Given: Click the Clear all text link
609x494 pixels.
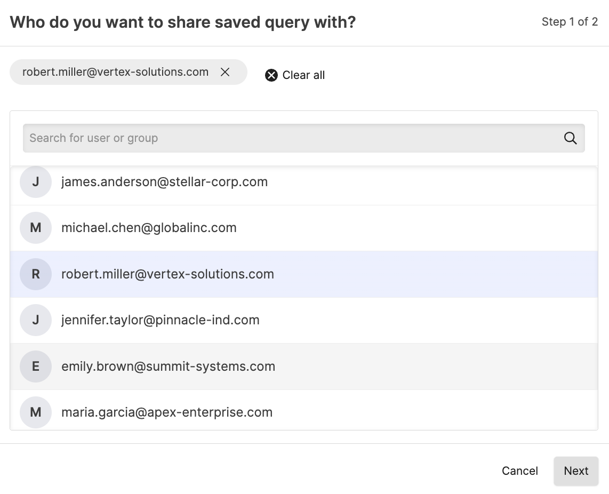Looking at the screenshot, I should point(303,75).
